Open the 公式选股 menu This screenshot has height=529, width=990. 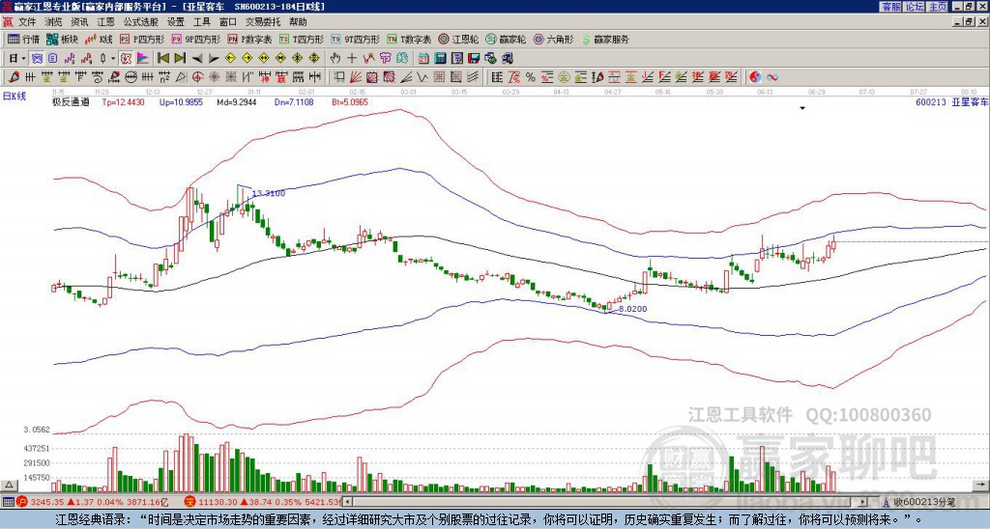coord(141,22)
